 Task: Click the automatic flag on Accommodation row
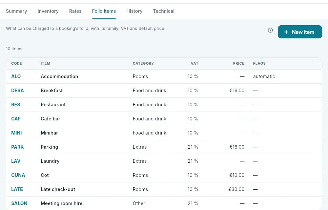coord(264,76)
